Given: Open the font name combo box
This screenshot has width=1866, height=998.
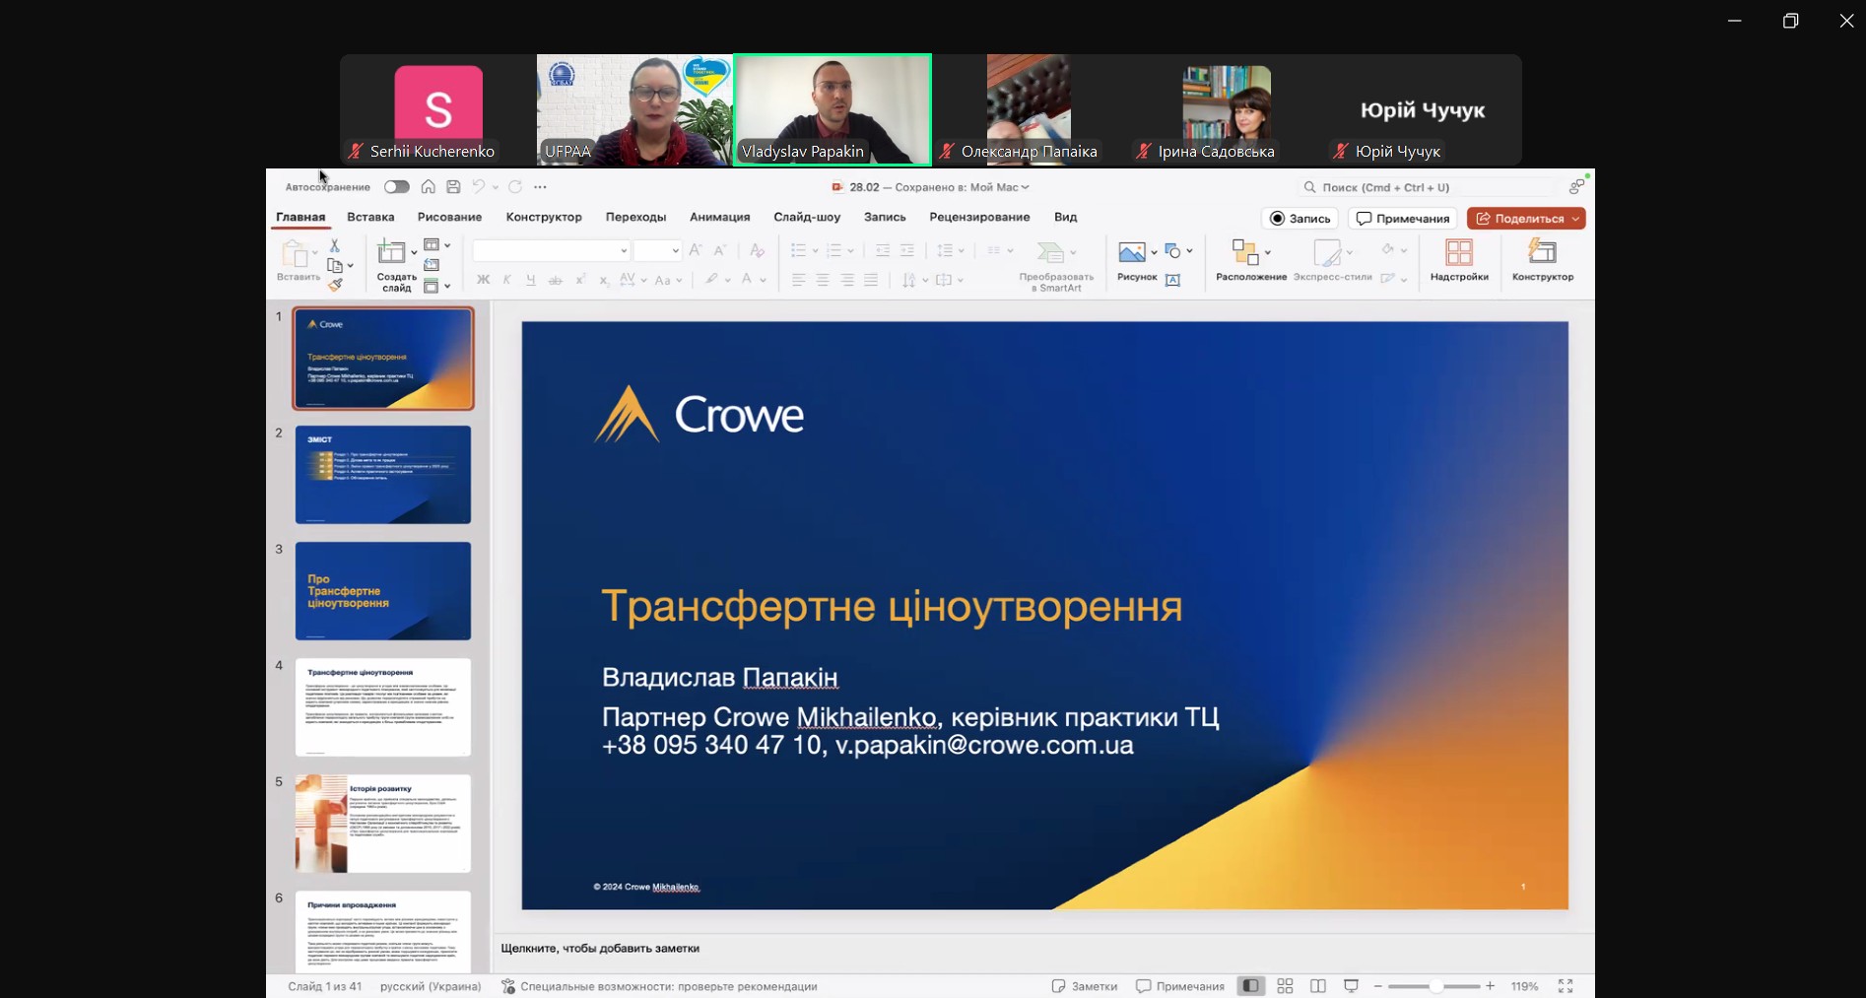Looking at the screenshot, I should pyautogui.click(x=551, y=250).
